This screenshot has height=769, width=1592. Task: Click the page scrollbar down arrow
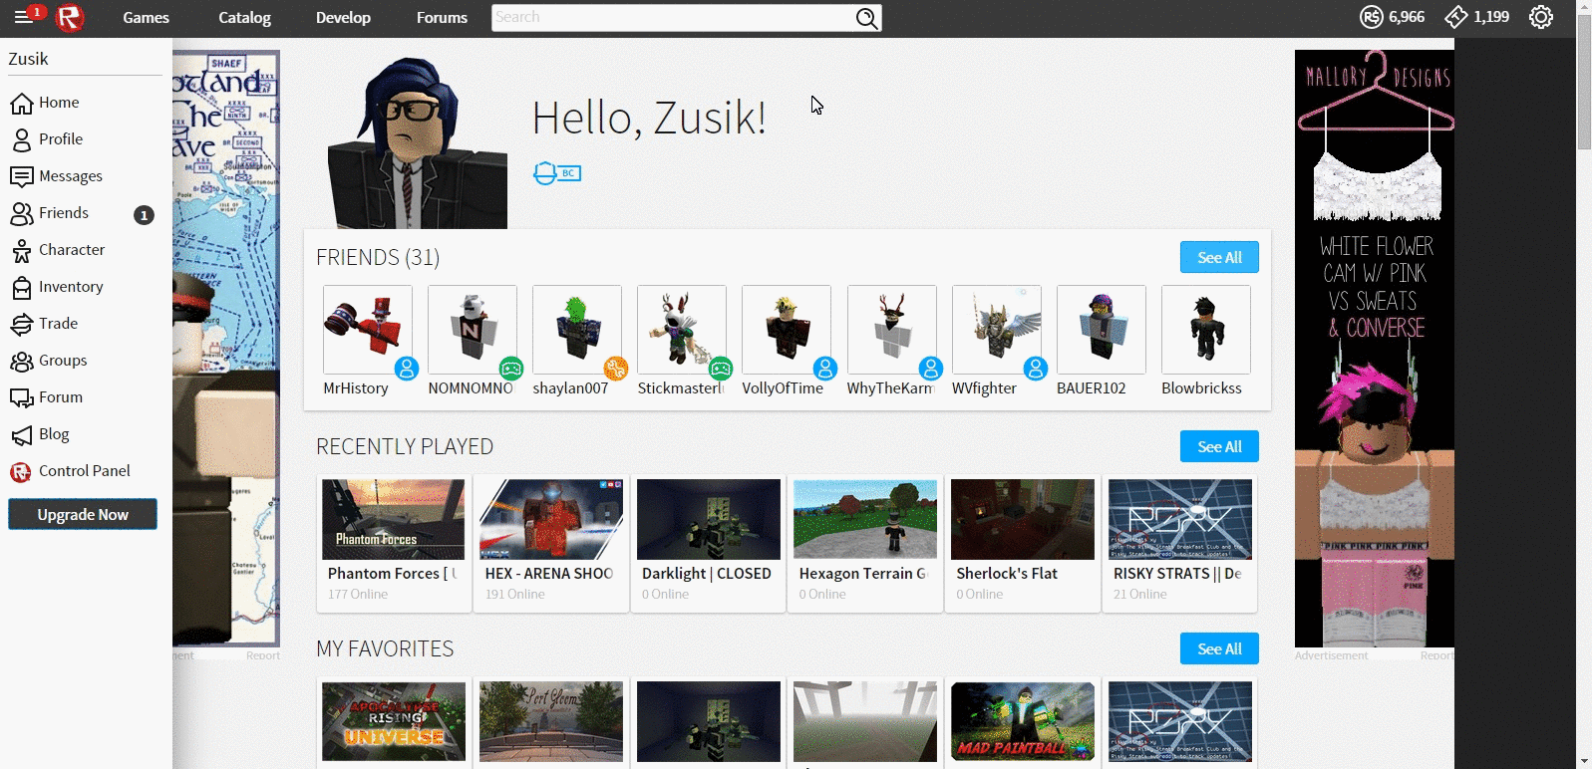click(1584, 761)
